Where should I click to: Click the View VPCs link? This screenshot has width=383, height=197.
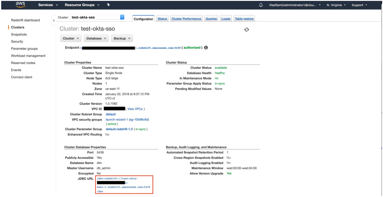tap(135, 109)
